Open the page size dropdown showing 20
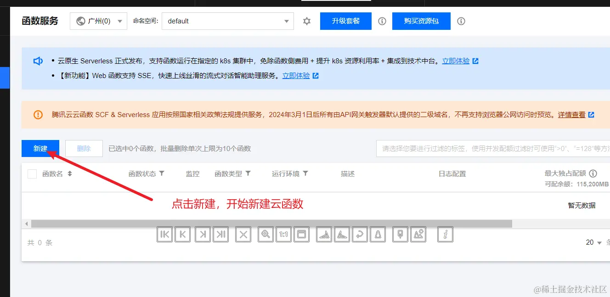 [x=594, y=242]
